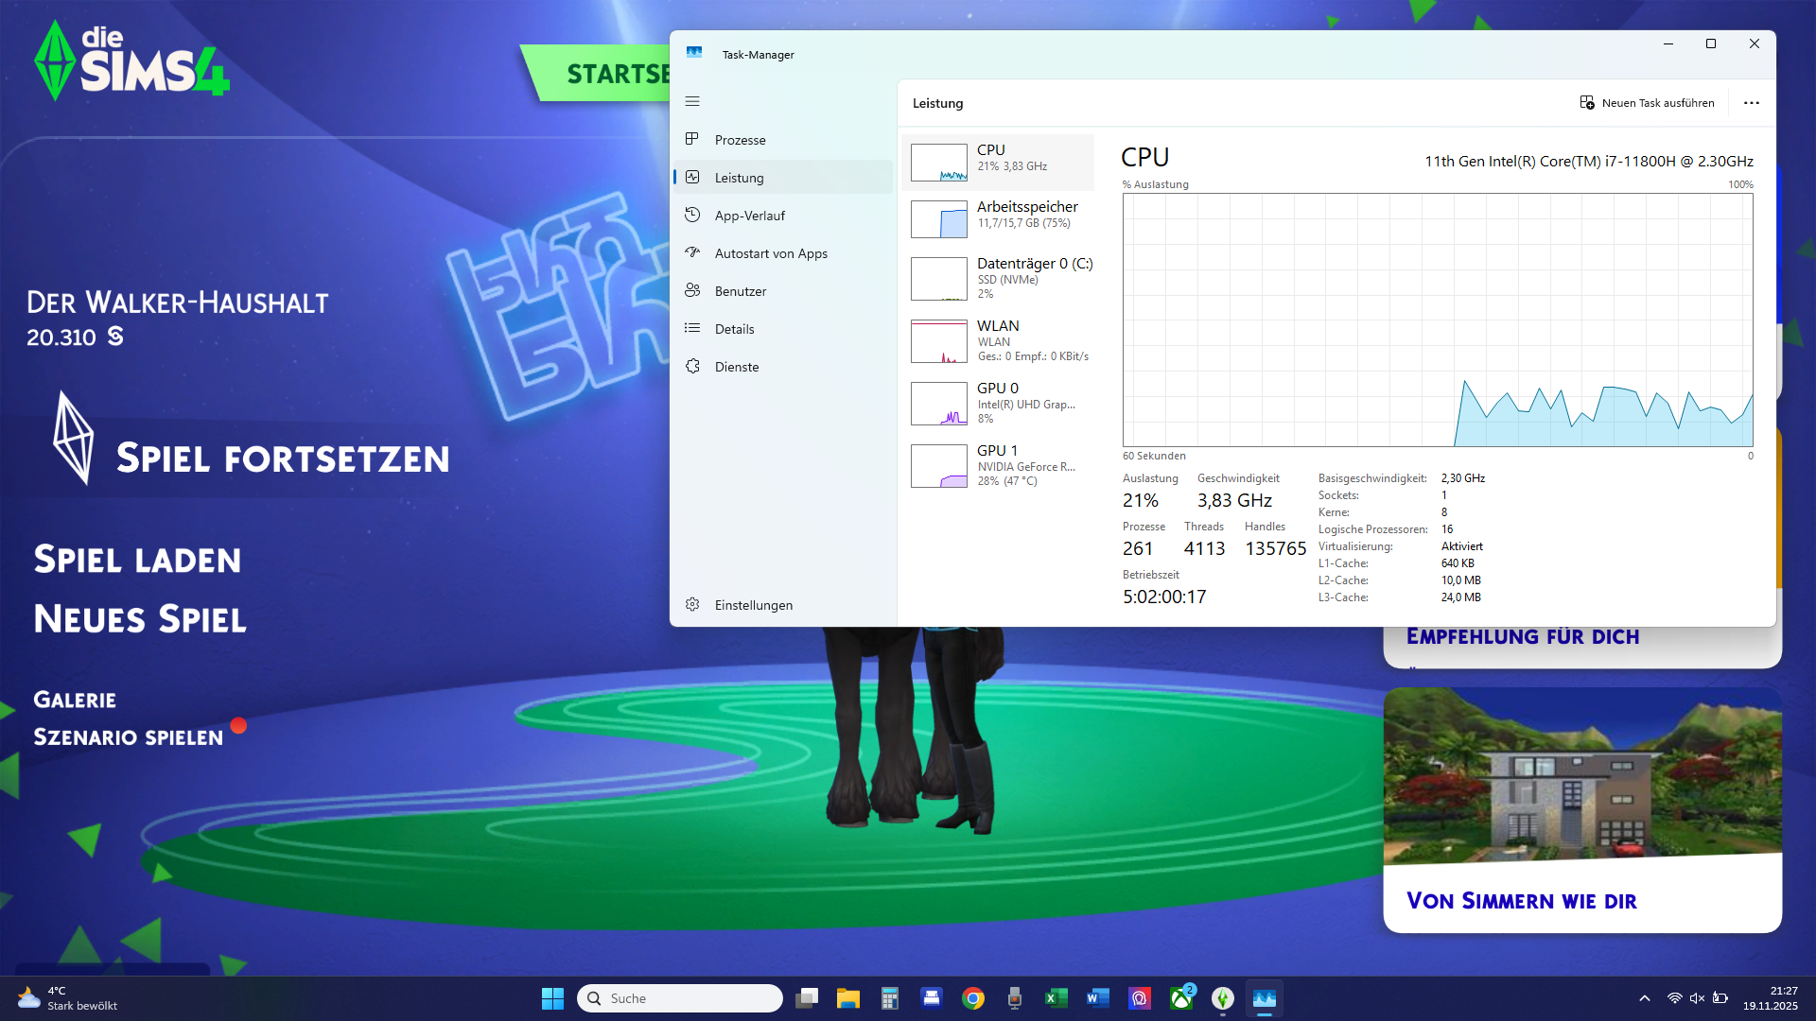Click the Neuen Task ausführen button
Viewport: 1816px width, 1021px height.
[1647, 103]
